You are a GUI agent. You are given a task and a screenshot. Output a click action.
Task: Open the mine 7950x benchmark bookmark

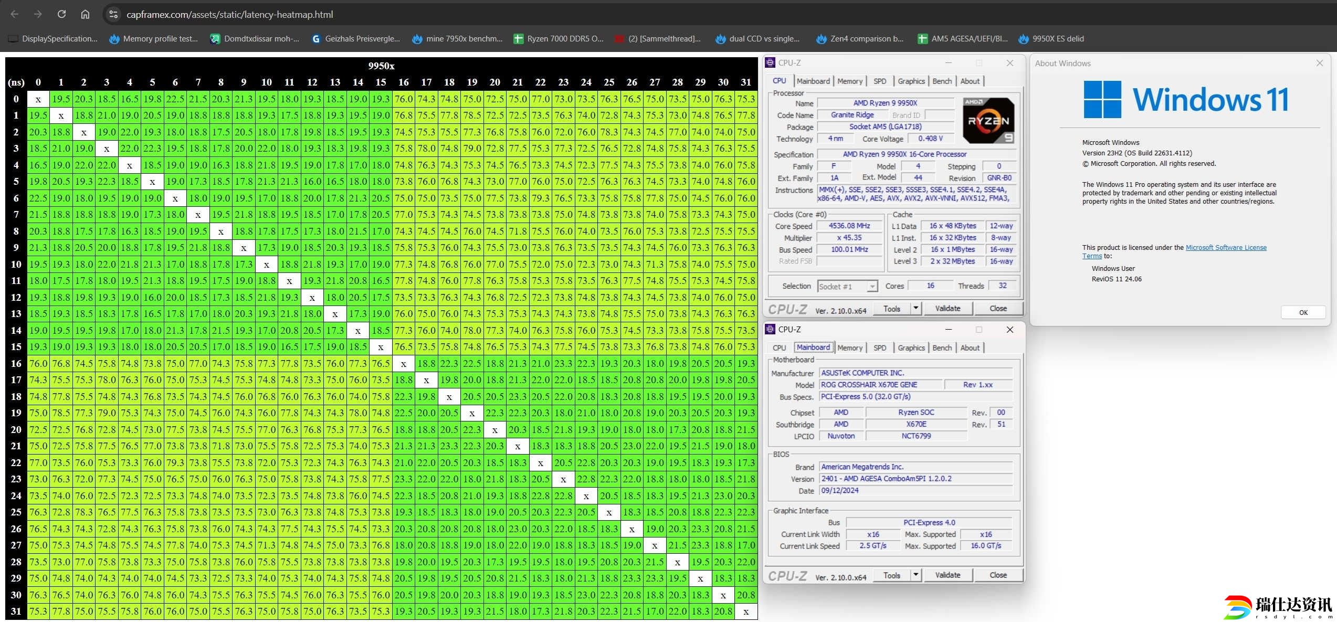coord(457,38)
